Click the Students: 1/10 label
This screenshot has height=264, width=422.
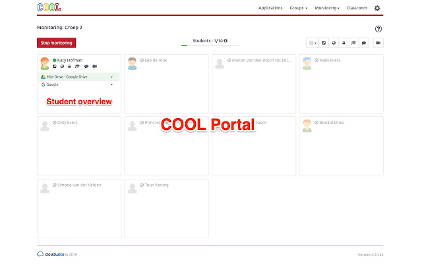(208, 41)
